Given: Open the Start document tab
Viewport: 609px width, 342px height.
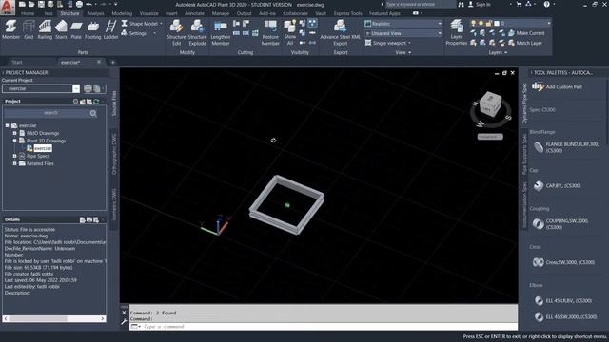Looking at the screenshot, I should pyautogui.click(x=17, y=62).
